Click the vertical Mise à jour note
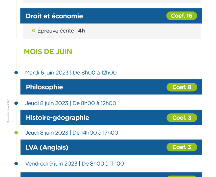Screen dimensions: 216x177 coord(8,111)
